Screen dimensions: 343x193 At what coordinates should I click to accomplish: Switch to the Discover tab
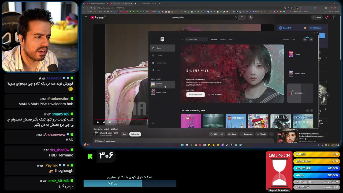click(x=214, y=39)
